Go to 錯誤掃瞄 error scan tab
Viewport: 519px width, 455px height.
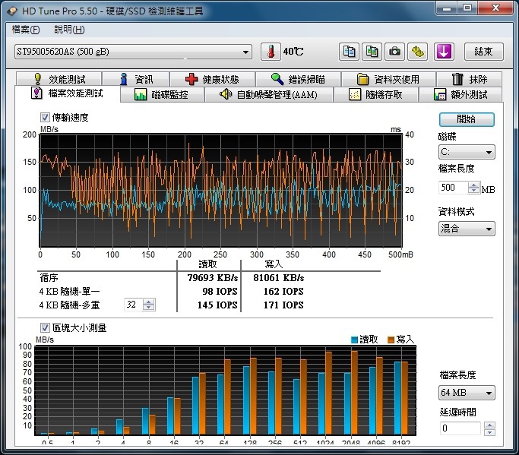tap(298, 79)
